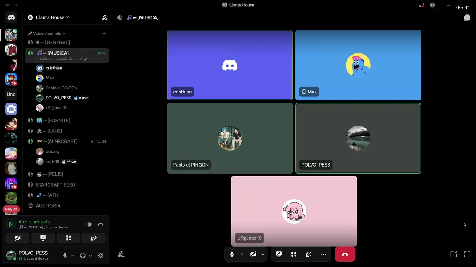Go back with the navigation arrow

click(x=7, y=5)
